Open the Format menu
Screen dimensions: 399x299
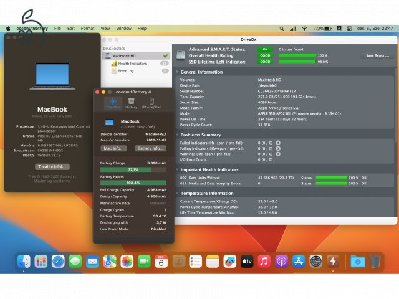(87, 29)
